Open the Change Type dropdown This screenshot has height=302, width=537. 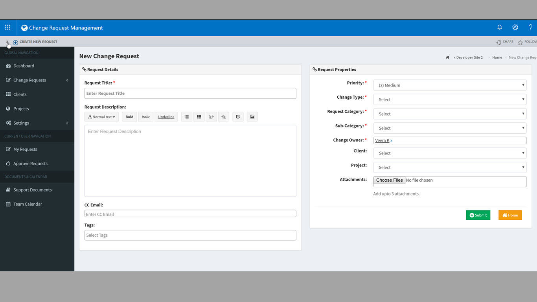450,99
